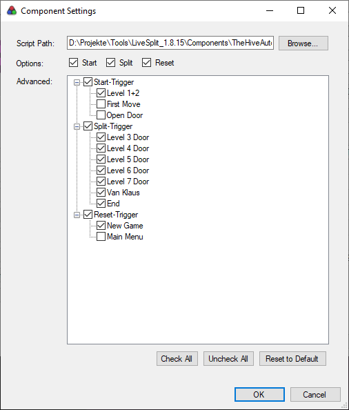Toggle the Level 5 Door checkbox
The height and width of the screenshot is (410, 349).
[x=101, y=159]
